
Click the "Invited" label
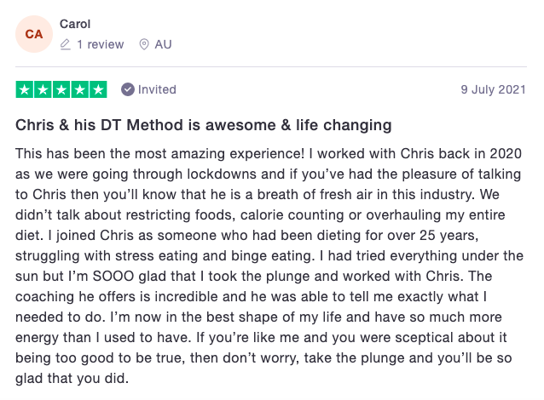pos(157,89)
